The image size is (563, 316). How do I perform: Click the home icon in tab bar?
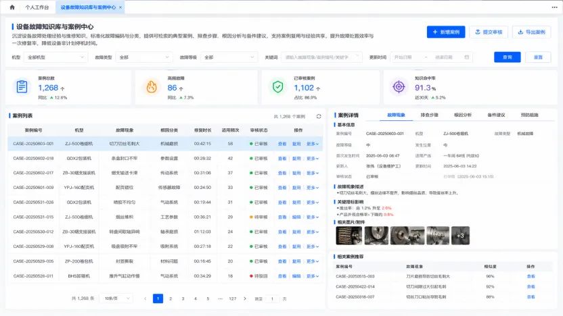[x=12, y=7]
